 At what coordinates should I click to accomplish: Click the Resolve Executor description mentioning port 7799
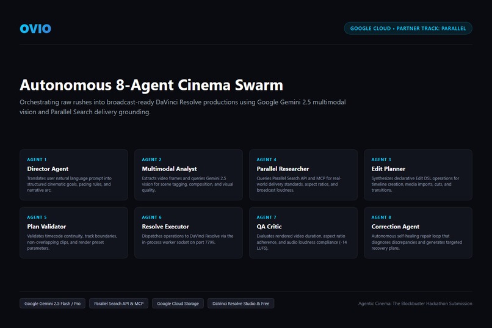(x=187, y=239)
